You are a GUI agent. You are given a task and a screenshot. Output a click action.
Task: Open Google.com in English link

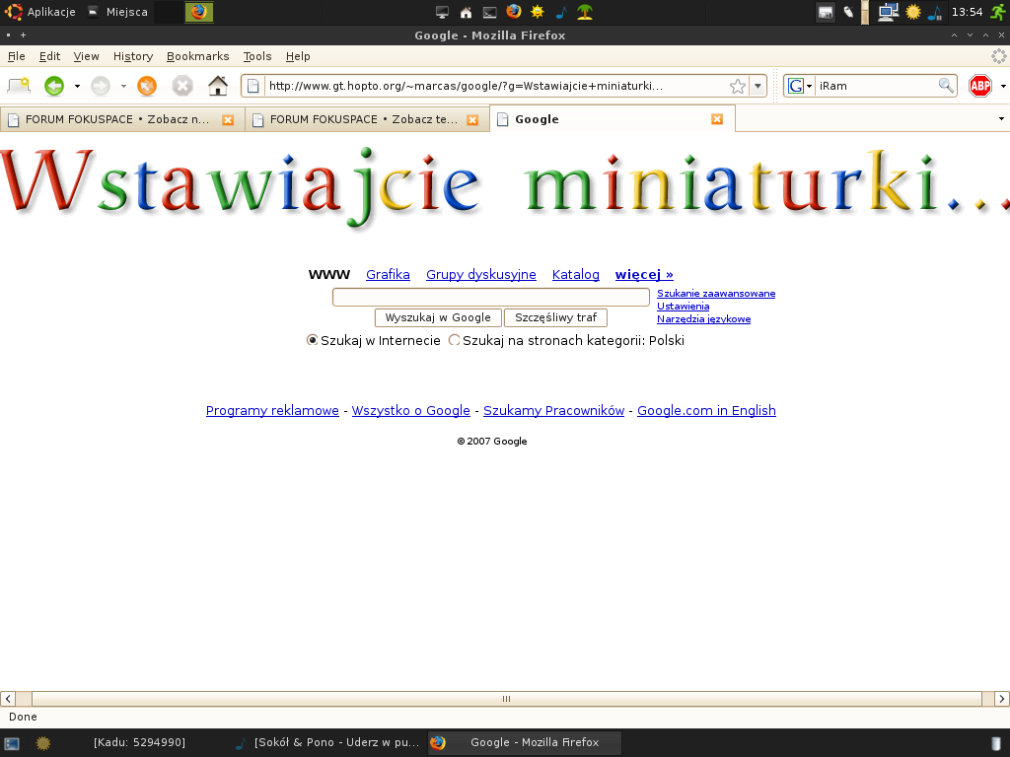[x=706, y=411]
